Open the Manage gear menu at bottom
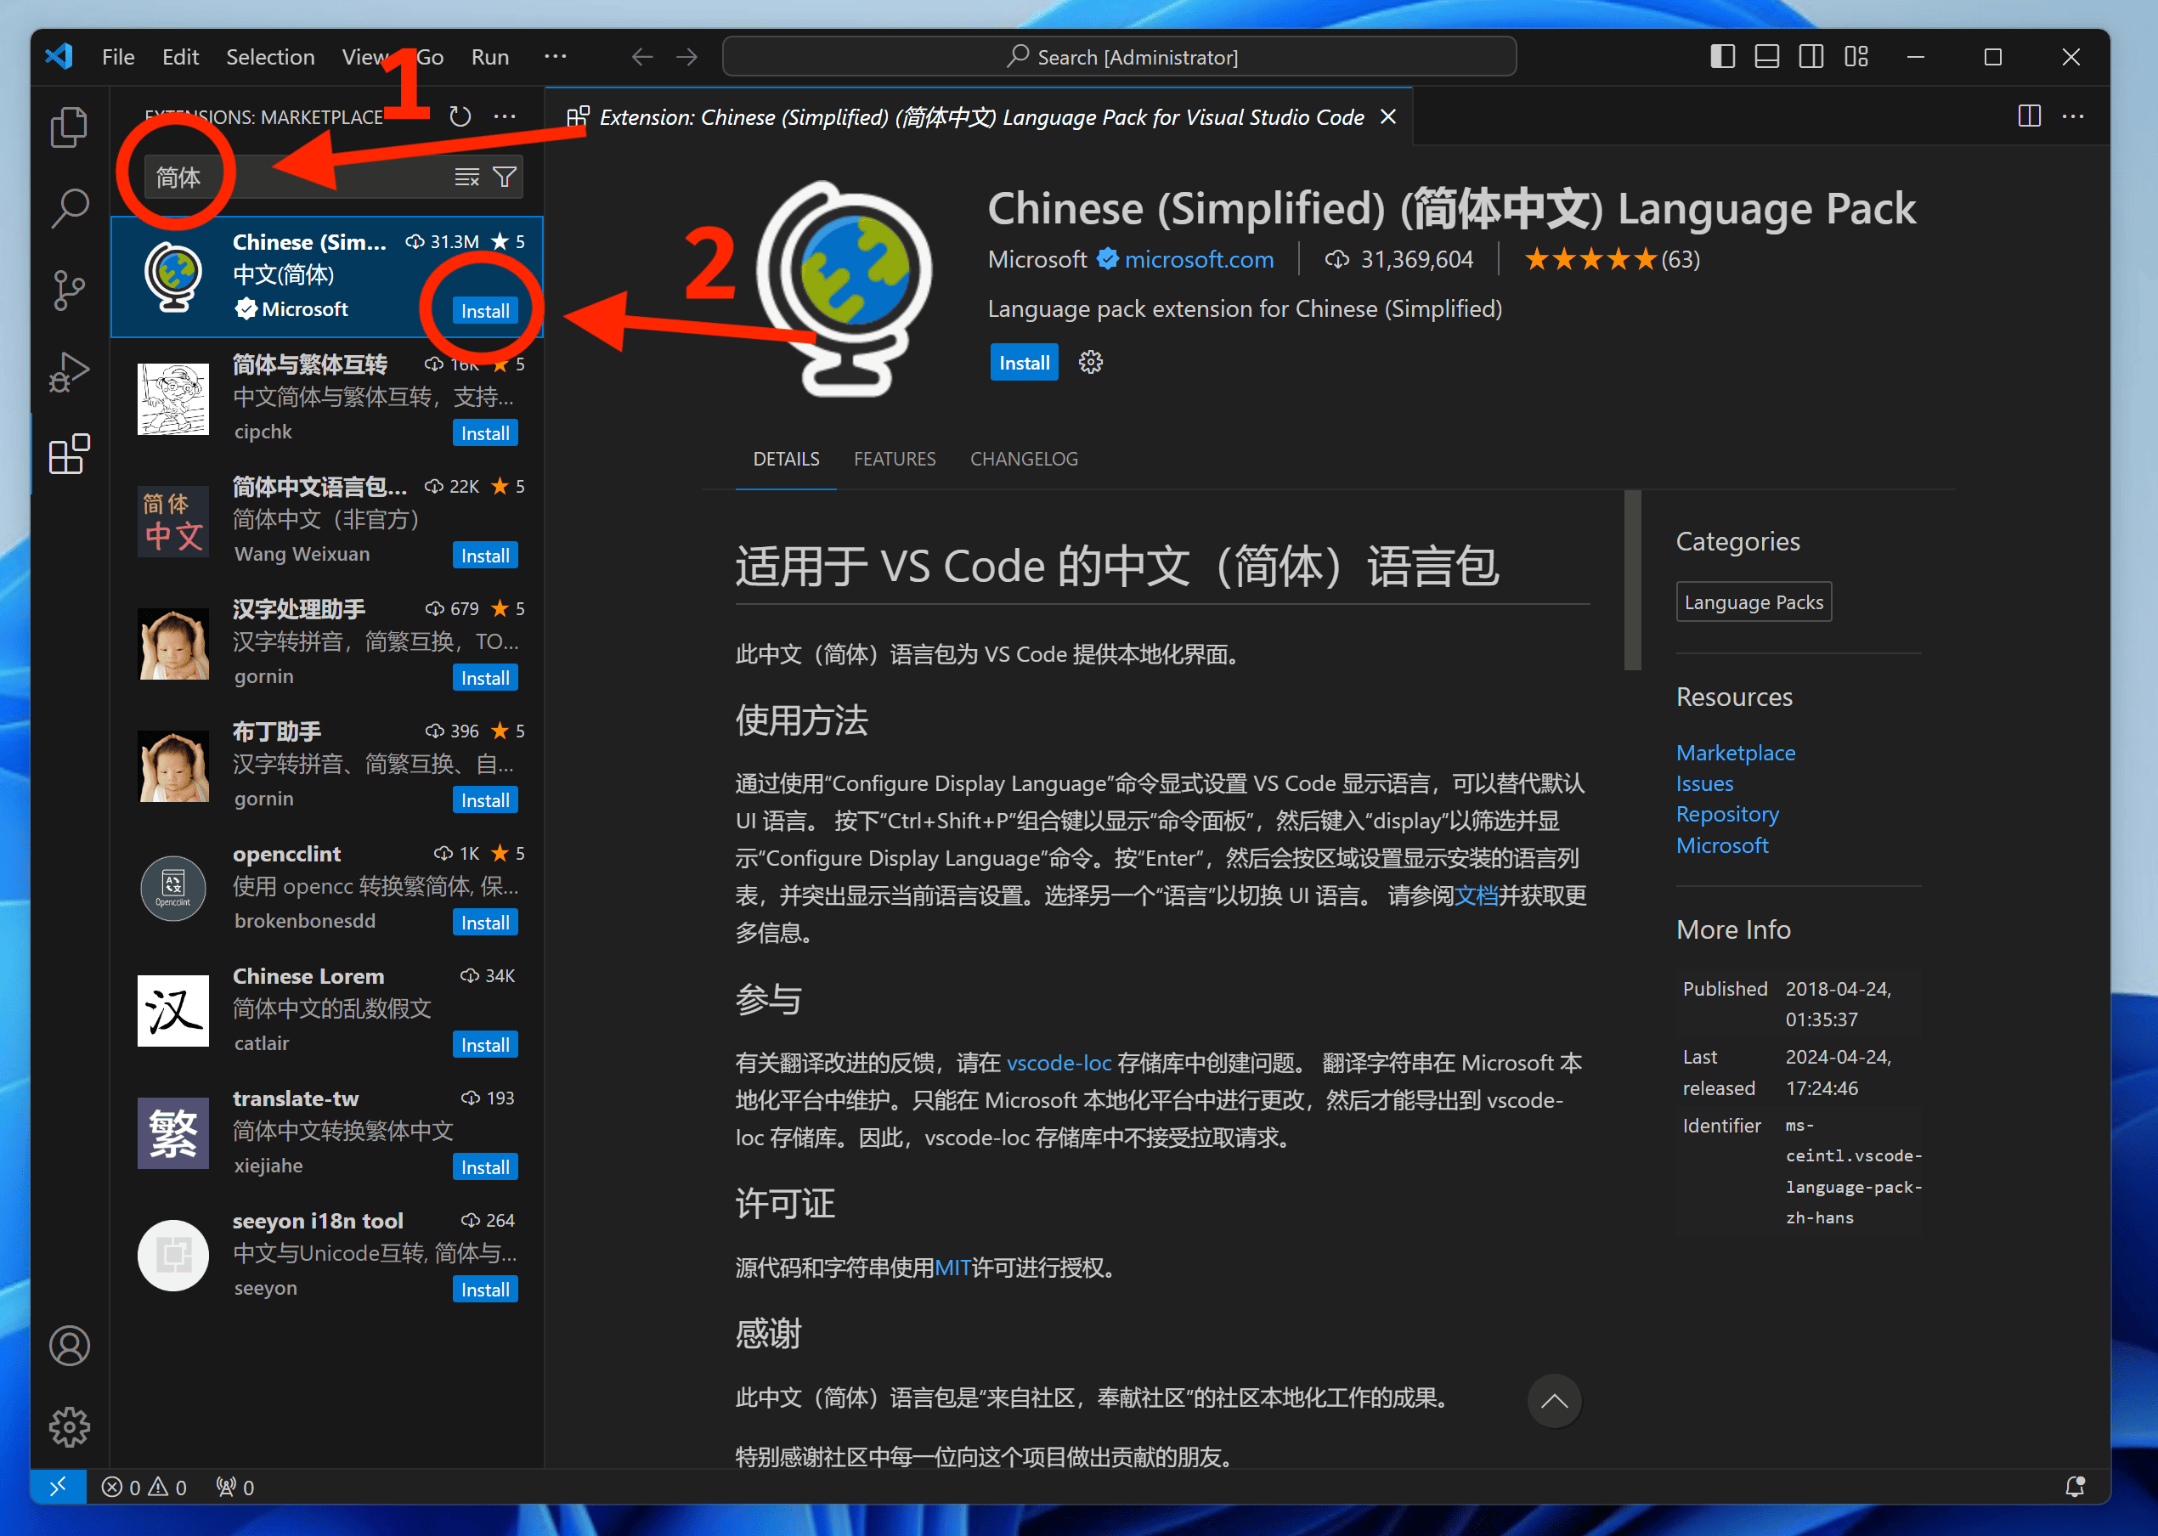The width and height of the screenshot is (2158, 1536). click(x=69, y=1426)
